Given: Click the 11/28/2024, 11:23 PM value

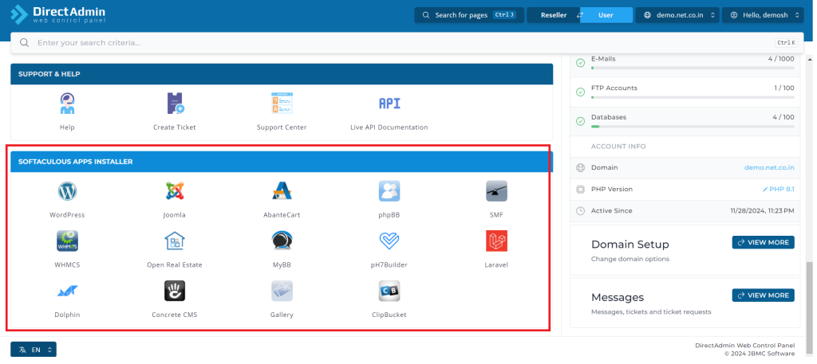Looking at the screenshot, I should click(762, 211).
